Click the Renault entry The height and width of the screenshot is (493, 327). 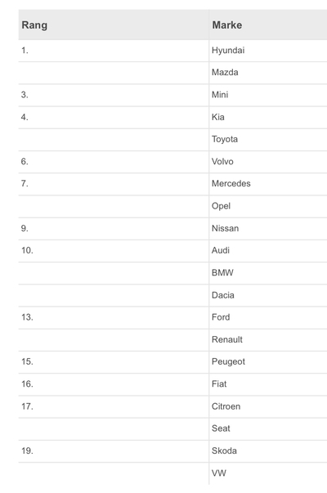[227, 339]
